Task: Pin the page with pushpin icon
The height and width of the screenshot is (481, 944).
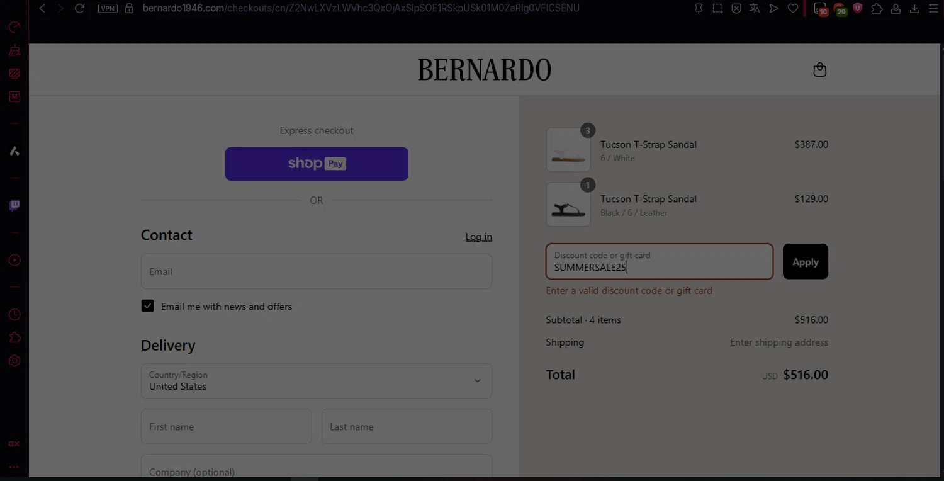Action: (699, 8)
